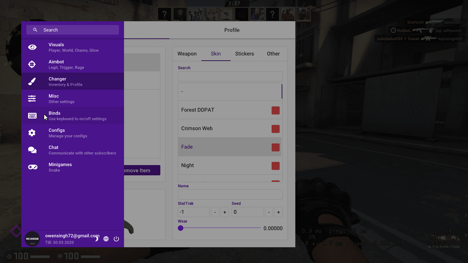Click the Misc sliders icon
The image size is (468, 263).
click(32, 99)
